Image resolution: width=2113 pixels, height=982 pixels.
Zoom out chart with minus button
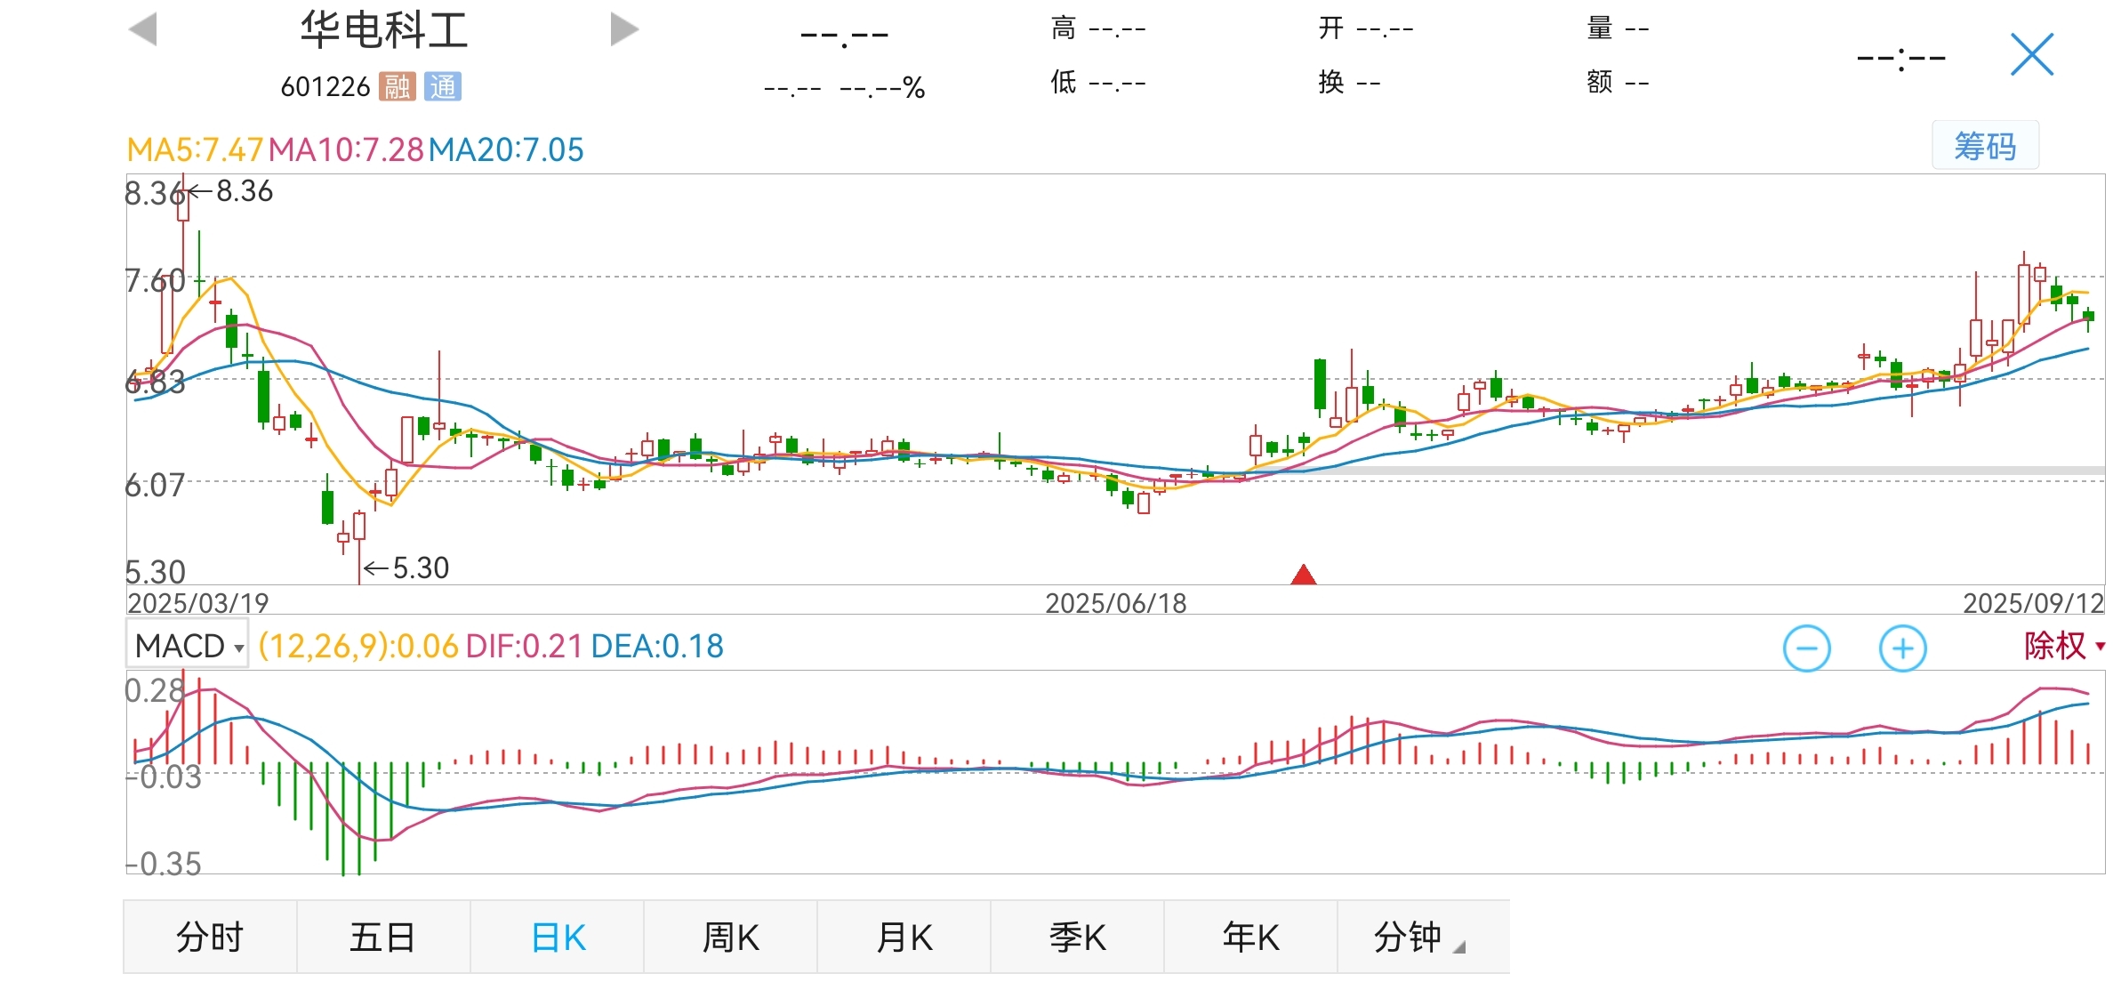coord(1807,648)
